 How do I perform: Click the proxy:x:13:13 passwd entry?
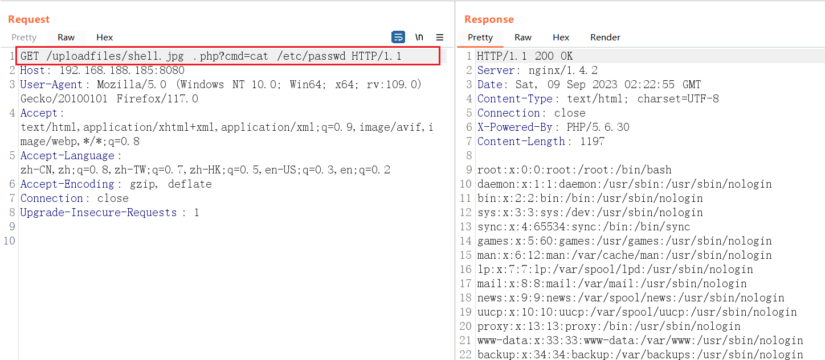pos(608,326)
